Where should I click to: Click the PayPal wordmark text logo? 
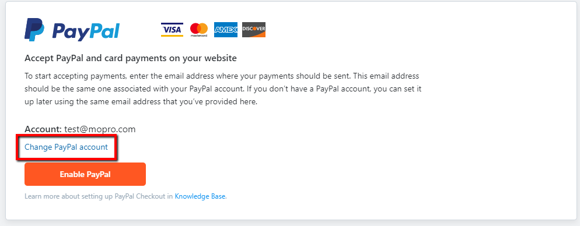click(x=86, y=31)
